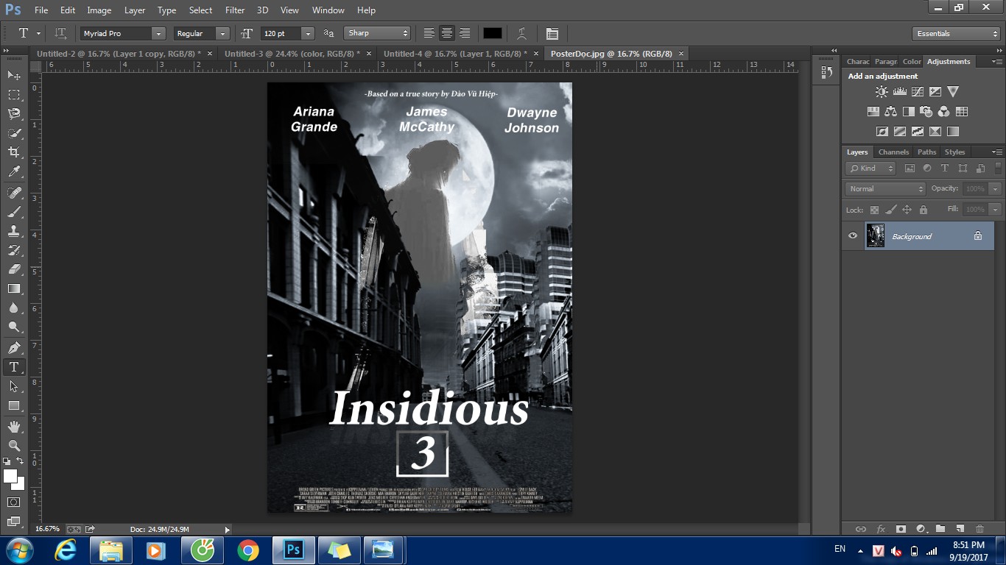Viewport: 1006px width, 565px height.
Task: Switch to the Channels tab
Action: pos(893,152)
